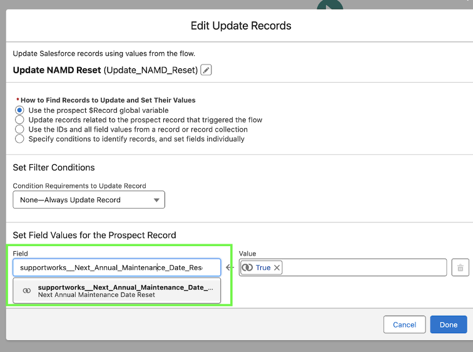Click the boolean icon in the field suggestion
Image resolution: width=473 pixels, height=352 pixels.
[27, 291]
